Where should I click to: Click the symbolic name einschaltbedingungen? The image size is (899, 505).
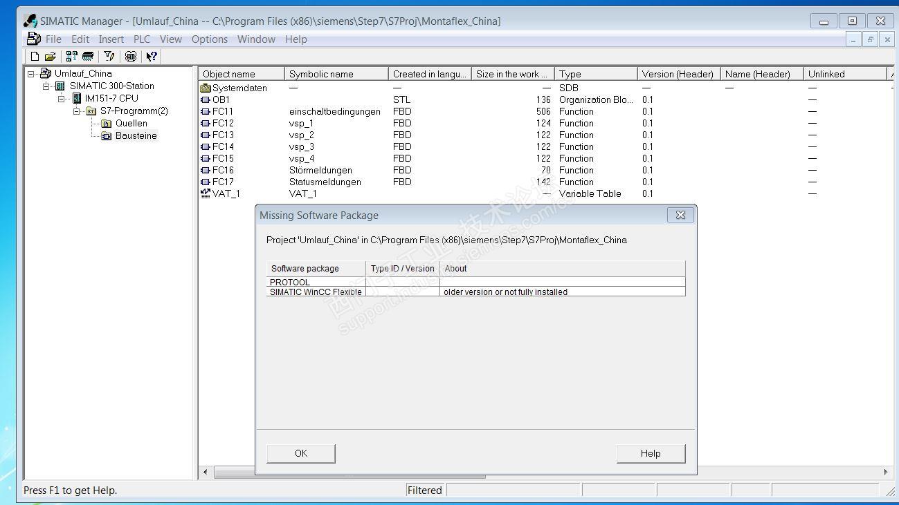click(x=335, y=111)
